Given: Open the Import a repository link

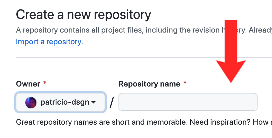Looking at the screenshot, I should coord(50,42).
